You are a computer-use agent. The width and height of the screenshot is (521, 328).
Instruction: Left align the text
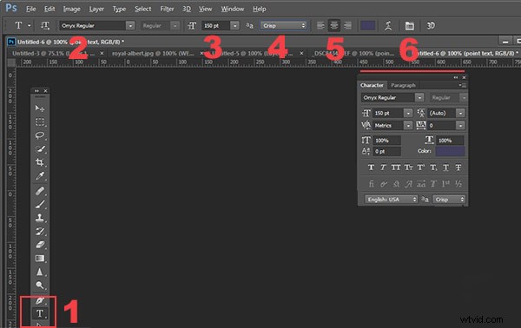[x=320, y=25]
